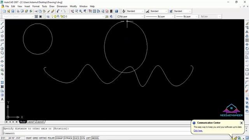Open the Tools menu
Image resolution: width=249 pixels, height=140 pixels.
(x=44, y=6)
